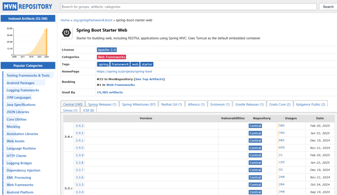This screenshot has width=337, height=195.
Task: Switch to Gradle Releases (1) tab
Action: [249, 104]
